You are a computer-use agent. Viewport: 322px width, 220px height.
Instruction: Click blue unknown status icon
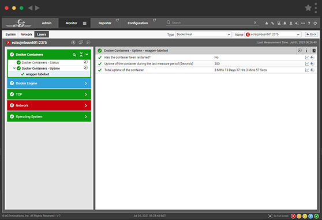point(310,216)
